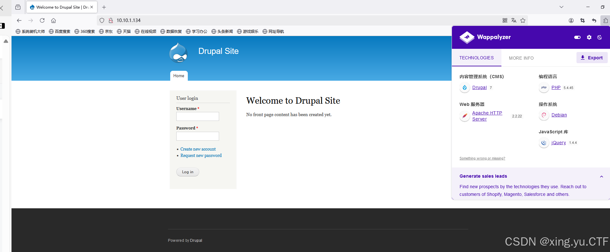Open the QR code icon in address bar
610x252 pixels.
click(x=505, y=20)
